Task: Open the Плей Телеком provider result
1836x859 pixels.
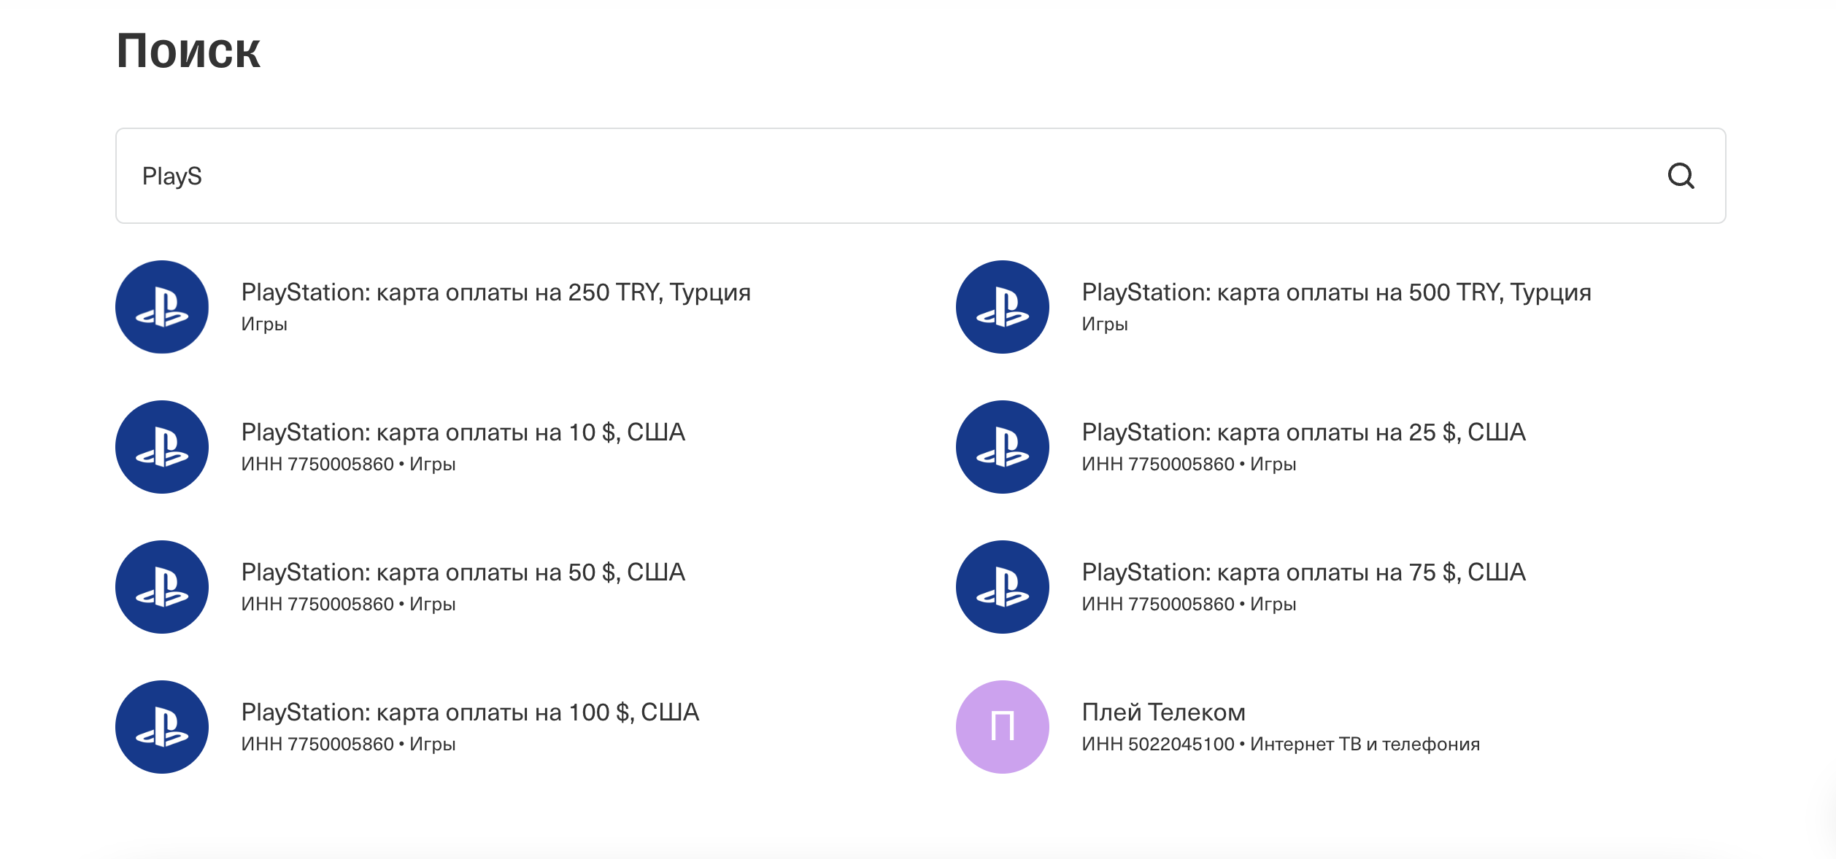Action: coord(1163,712)
